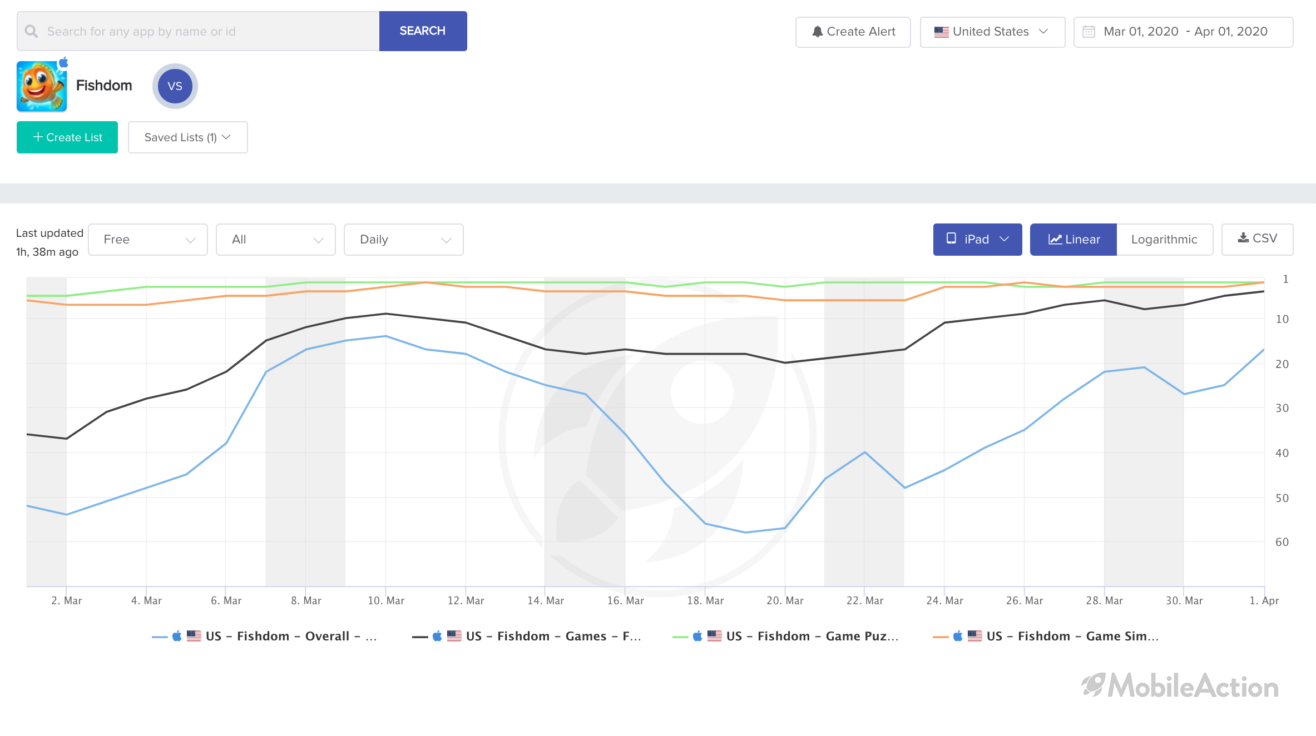The image size is (1316, 736).
Task: Expand the Saved Lists (1) dropdown
Action: [187, 137]
